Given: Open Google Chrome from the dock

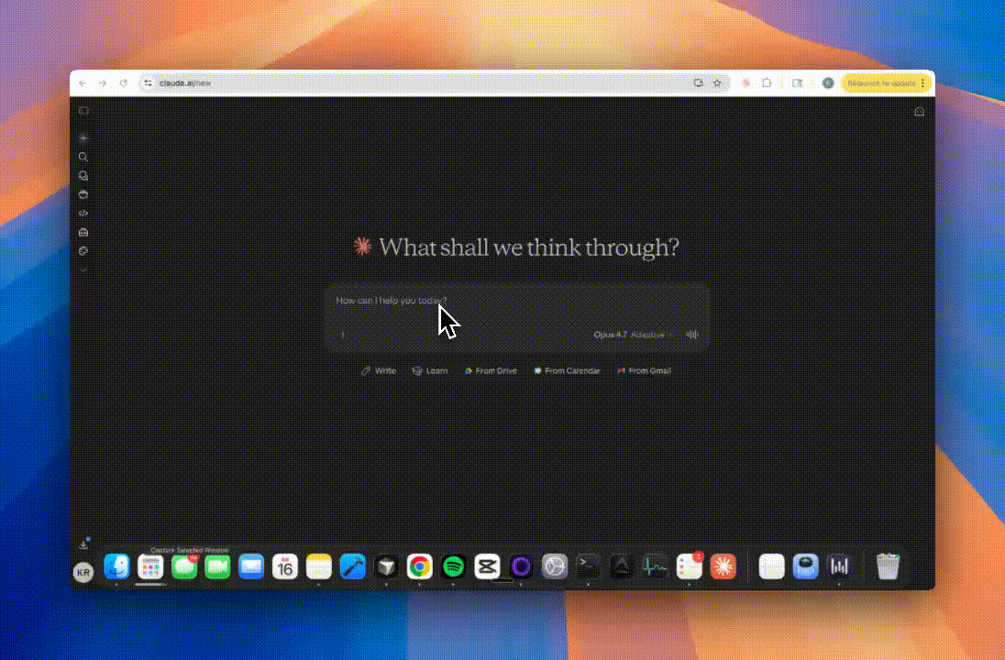Looking at the screenshot, I should coord(420,566).
